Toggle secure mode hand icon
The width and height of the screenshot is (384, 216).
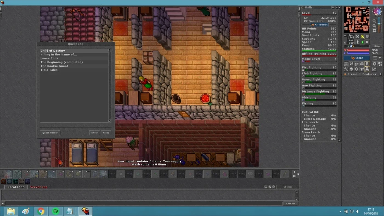(x=367, y=42)
